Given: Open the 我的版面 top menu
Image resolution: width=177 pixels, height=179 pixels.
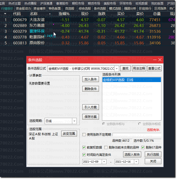Looking at the screenshot, I should click(x=157, y=4).
